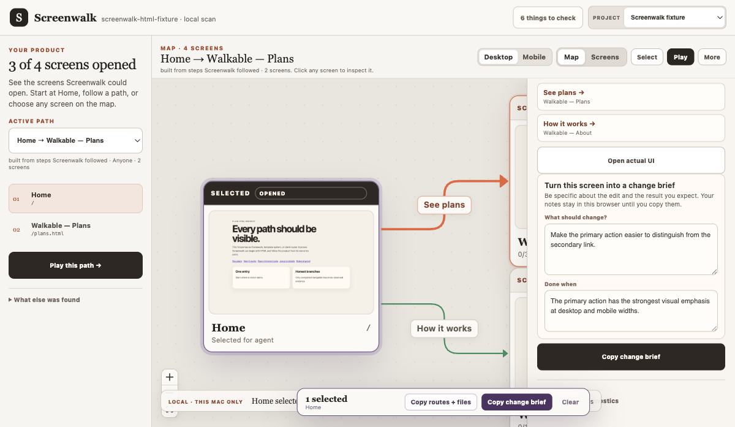The image size is (735, 427).
Task: Click the Home title on selected card
Action: coord(228,328)
